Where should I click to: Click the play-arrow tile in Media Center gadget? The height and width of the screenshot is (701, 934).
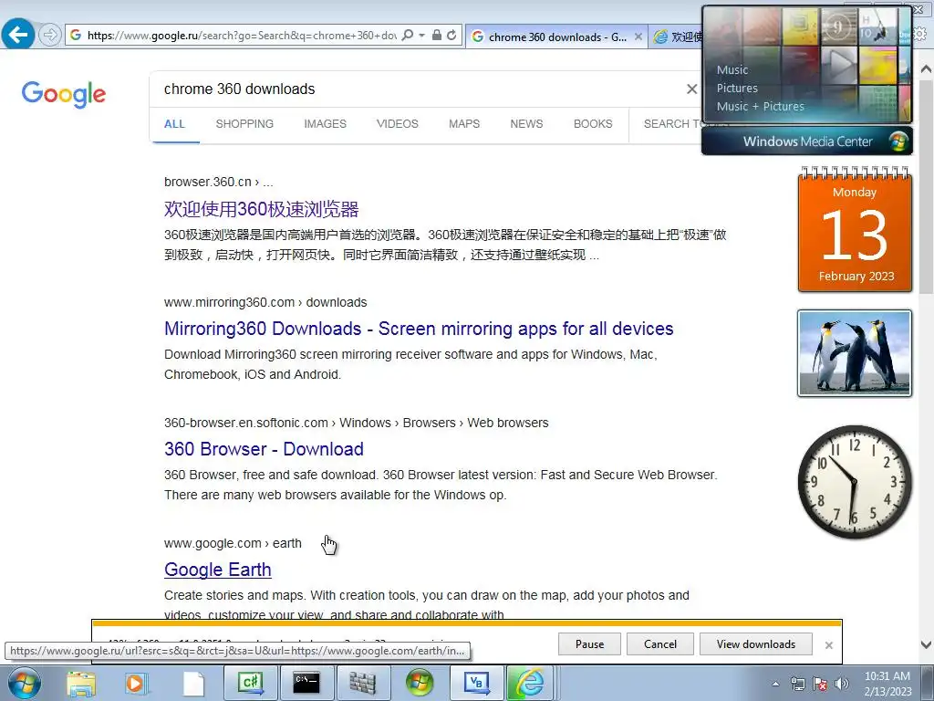coord(839,65)
